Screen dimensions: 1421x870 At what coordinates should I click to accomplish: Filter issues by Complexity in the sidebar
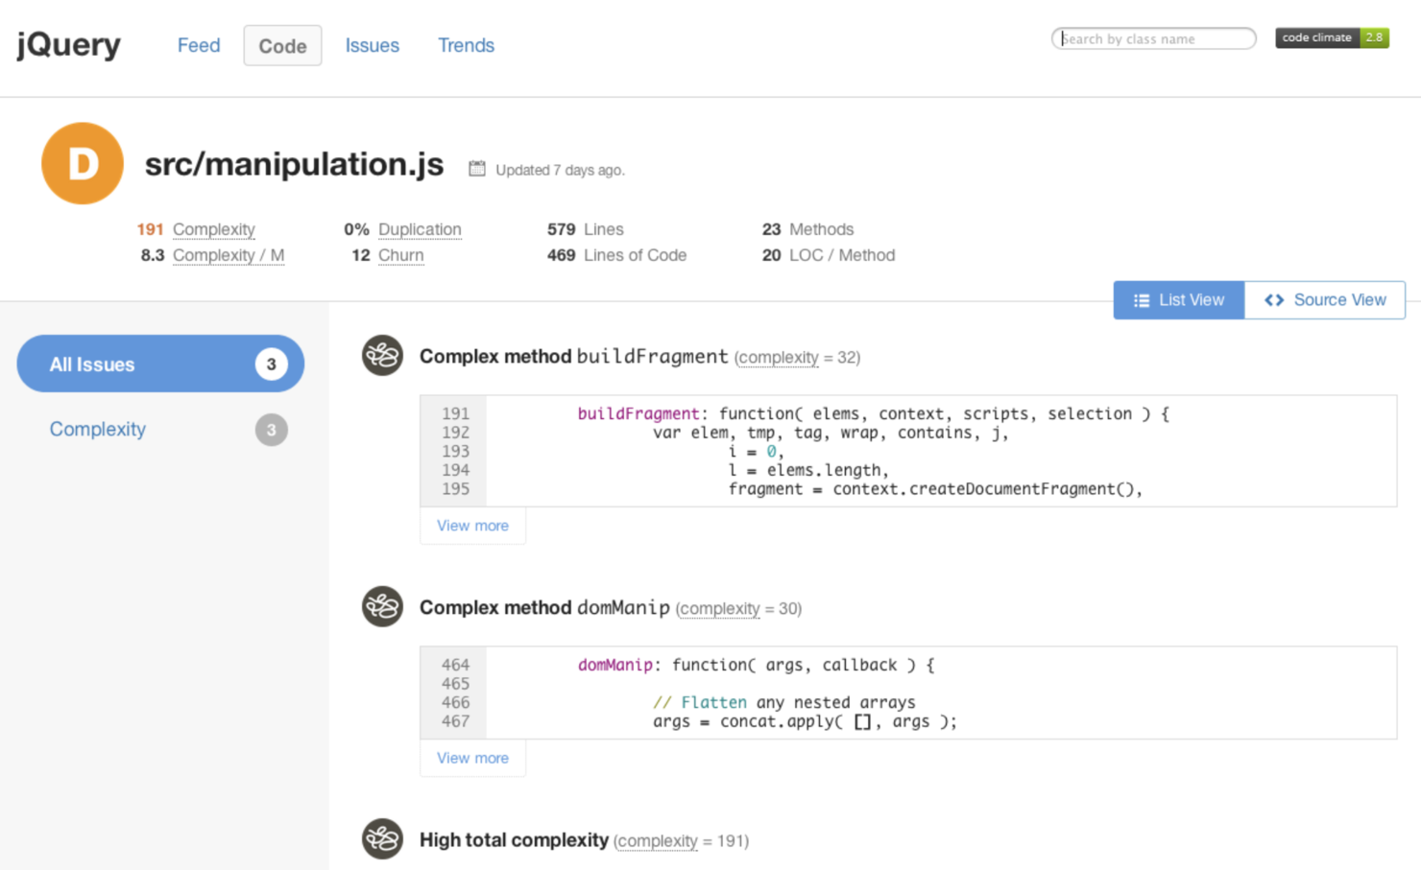(x=97, y=429)
